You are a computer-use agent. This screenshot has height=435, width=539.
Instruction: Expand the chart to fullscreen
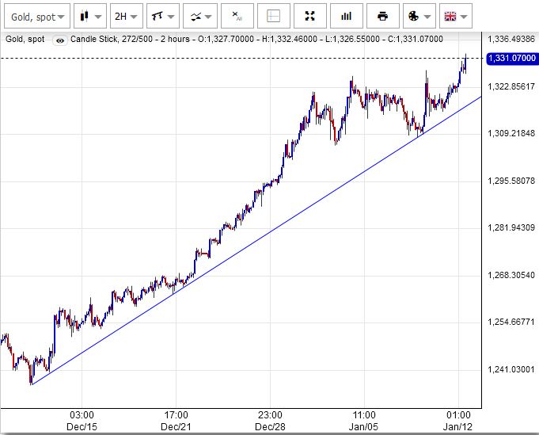click(x=309, y=16)
